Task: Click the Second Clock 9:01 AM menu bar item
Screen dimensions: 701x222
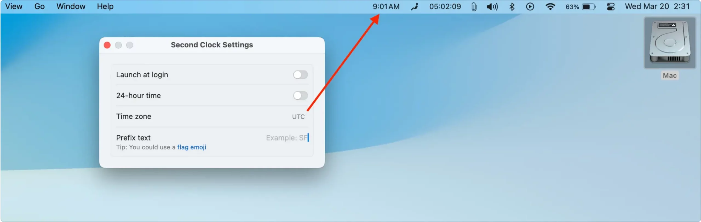Action: click(386, 7)
